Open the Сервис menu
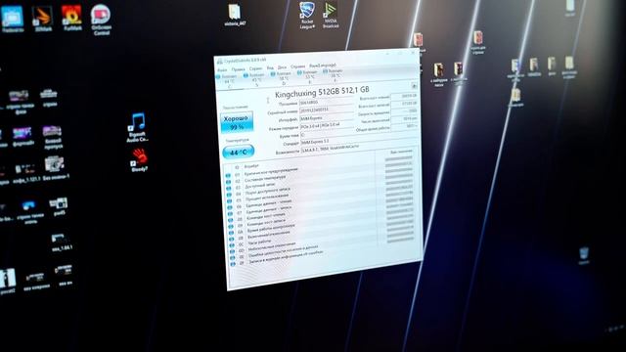Image resolution: width=626 pixels, height=352 pixels. tap(255, 68)
